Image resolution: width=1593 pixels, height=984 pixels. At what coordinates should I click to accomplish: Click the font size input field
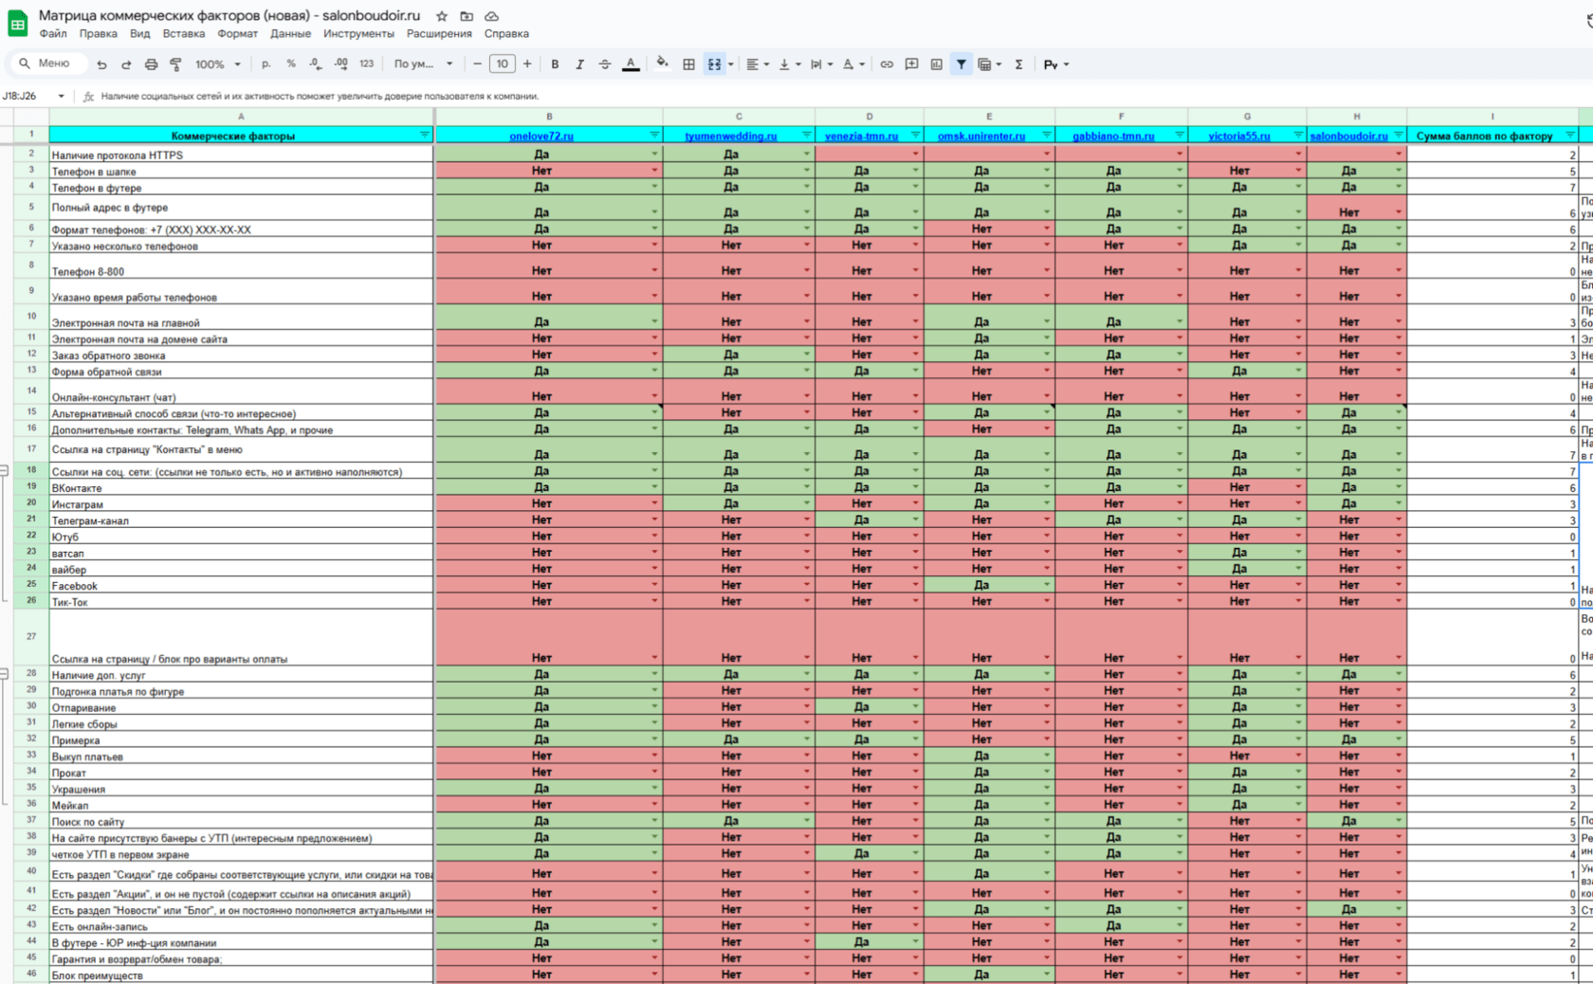[x=502, y=64]
